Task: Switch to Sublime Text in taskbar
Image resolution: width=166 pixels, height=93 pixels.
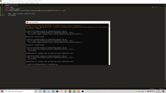Action: [x=70, y=91]
